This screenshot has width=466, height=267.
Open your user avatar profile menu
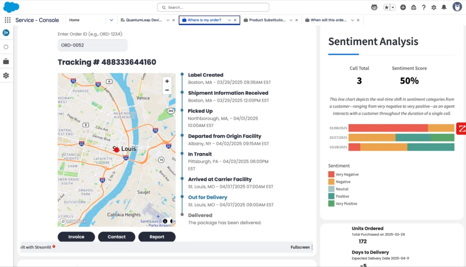pyautogui.click(x=457, y=7)
